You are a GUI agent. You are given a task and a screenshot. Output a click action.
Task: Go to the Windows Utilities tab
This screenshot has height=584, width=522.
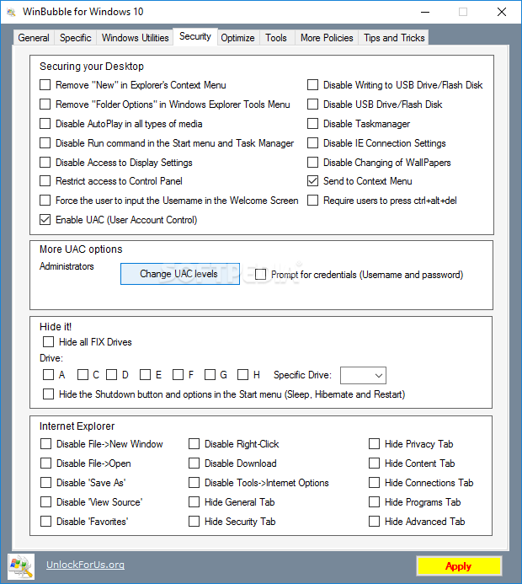[x=135, y=38]
